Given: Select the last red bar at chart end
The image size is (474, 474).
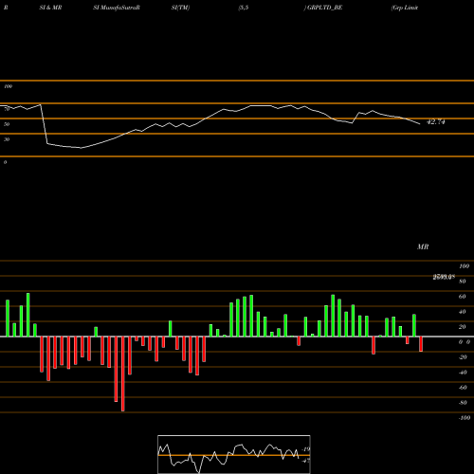Looking at the screenshot, I should point(421,344).
